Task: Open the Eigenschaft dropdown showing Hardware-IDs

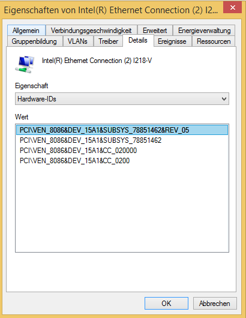Action: 122,99
